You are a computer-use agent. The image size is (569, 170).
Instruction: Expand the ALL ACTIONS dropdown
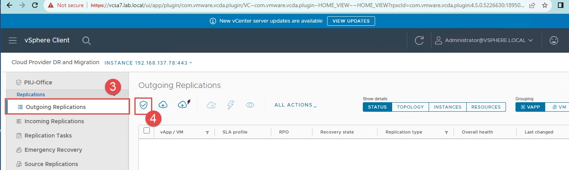295,105
